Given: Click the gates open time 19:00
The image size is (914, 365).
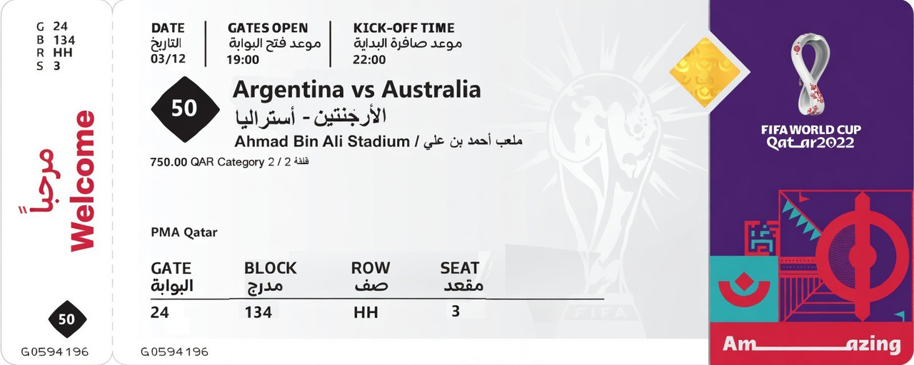Looking at the screenshot, I should click(x=243, y=59).
